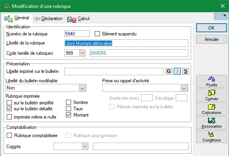
Task: Open the Profils panel button
Action: coord(212,82)
